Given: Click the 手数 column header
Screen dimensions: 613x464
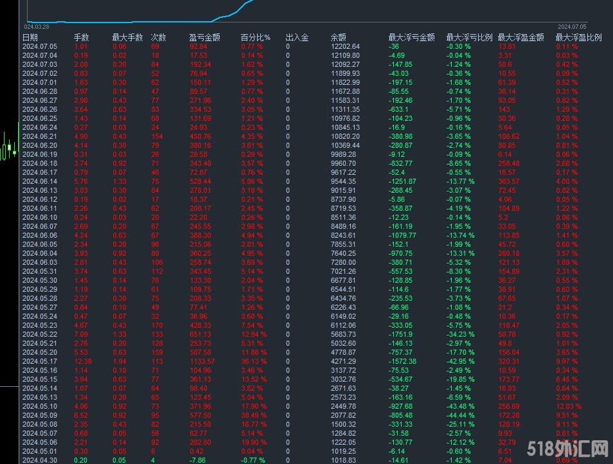Looking at the screenshot, I should click(82, 37).
